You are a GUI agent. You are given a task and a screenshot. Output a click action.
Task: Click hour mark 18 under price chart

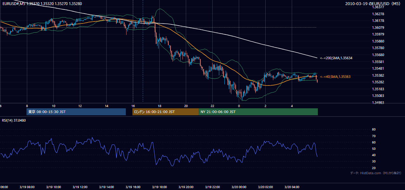pos(160,106)
